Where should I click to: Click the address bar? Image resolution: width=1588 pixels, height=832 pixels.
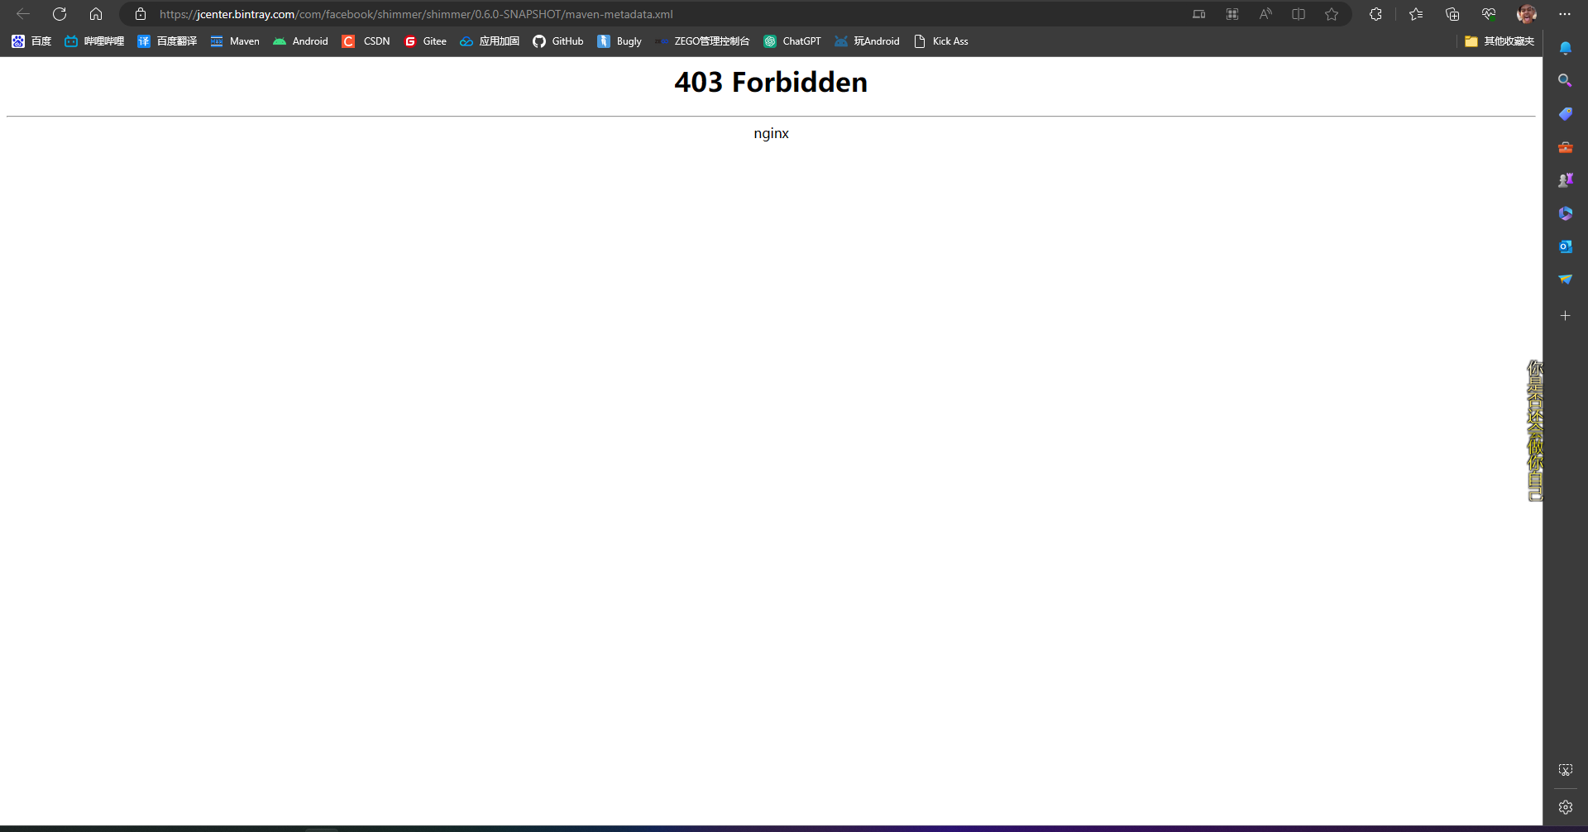414,14
